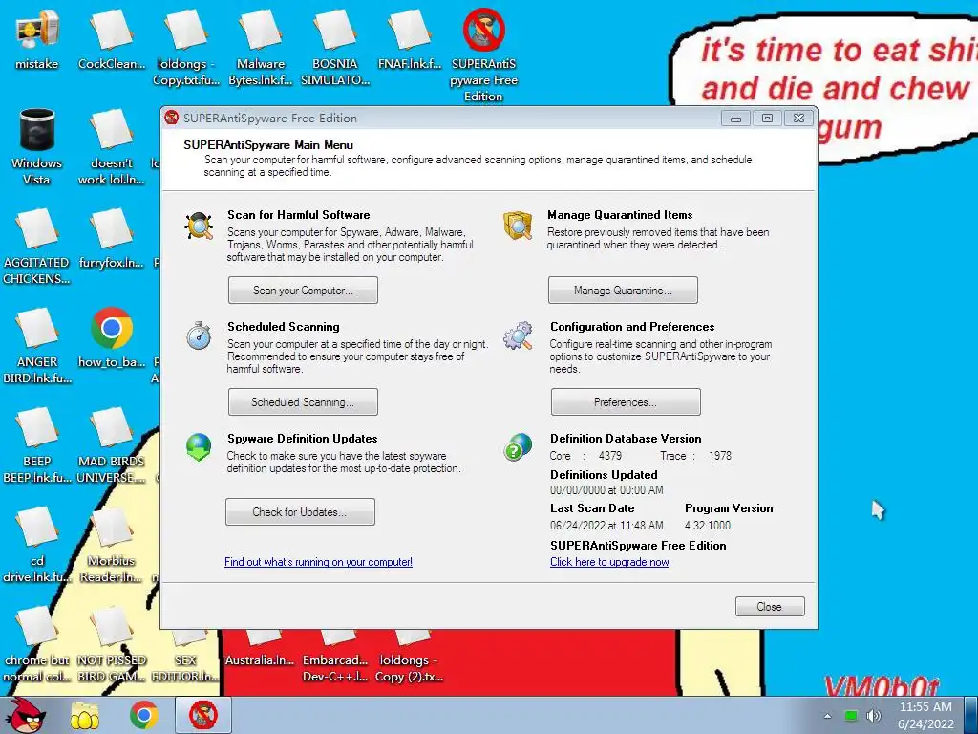Screen dimensions: 978x734
Task: Select the Morbius Reader desktop icon
Action: pyautogui.click(x=112, y=544)
